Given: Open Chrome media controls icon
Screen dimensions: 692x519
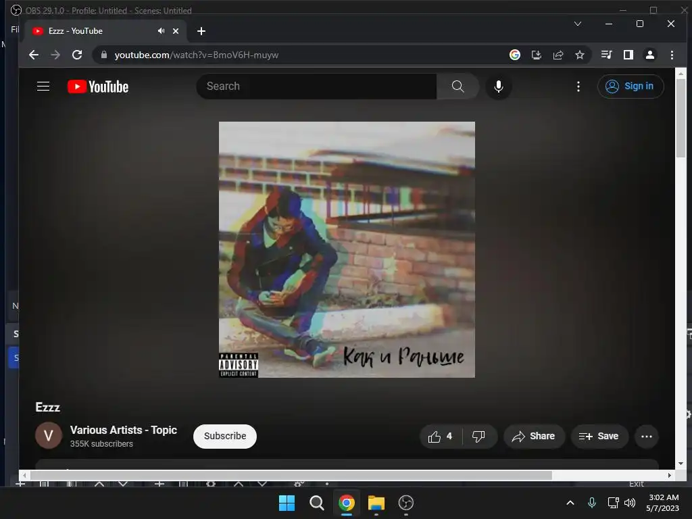Looking at the screenshot, I should point(606,55).
